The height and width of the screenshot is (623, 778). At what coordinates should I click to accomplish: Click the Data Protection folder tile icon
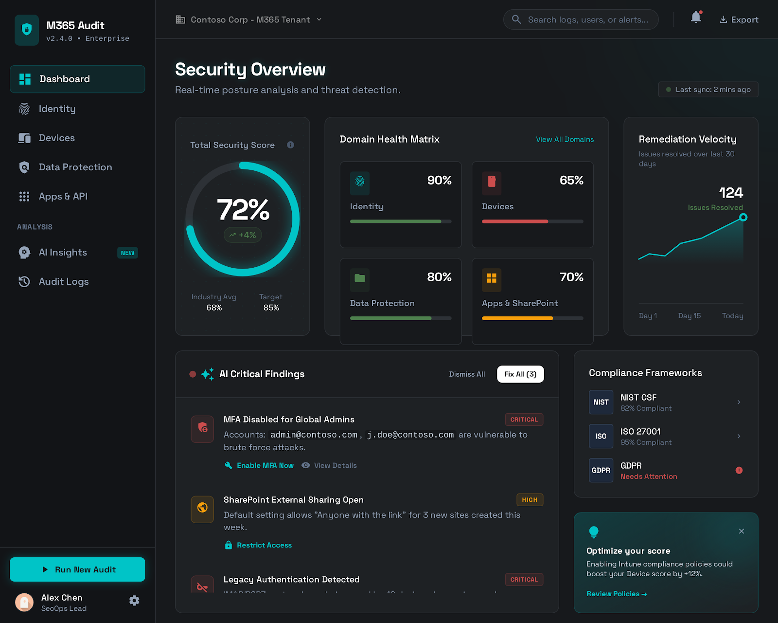[x=360, y=279]
